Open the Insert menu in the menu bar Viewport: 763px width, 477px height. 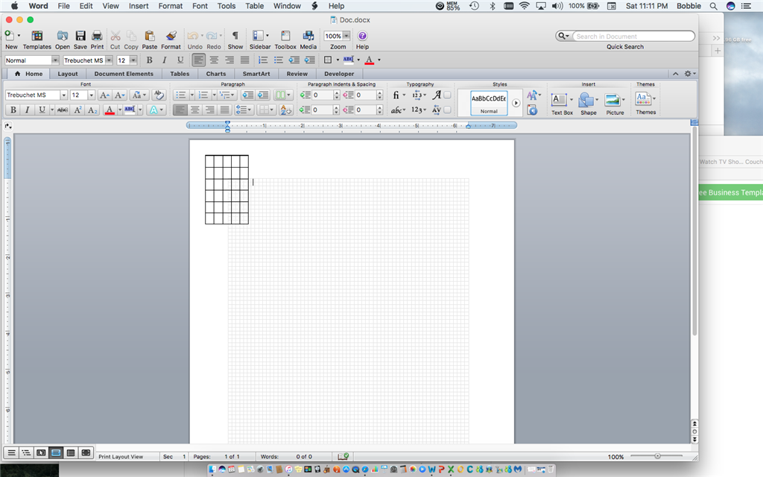point(139,6)
